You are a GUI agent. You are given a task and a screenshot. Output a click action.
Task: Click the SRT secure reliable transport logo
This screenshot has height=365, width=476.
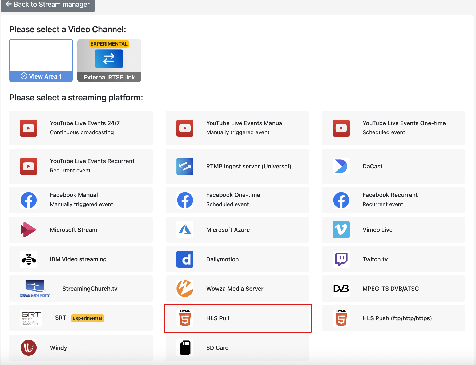click(31, 318)
